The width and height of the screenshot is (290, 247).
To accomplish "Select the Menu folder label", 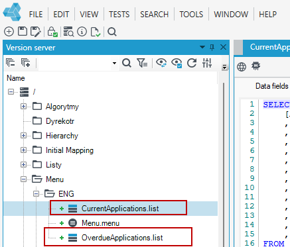I will [x=54, y=179].
